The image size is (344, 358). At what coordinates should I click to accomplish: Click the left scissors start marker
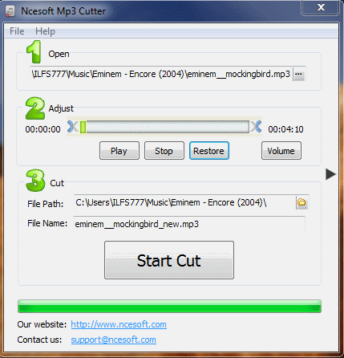pyautogui.click(x=72, y=127)
